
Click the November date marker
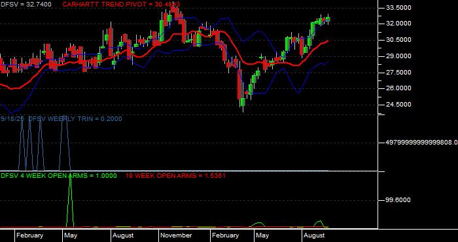[x=177, y=235]
